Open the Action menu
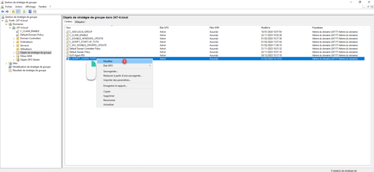The image size is (374, 172). (x=19, y=7)
